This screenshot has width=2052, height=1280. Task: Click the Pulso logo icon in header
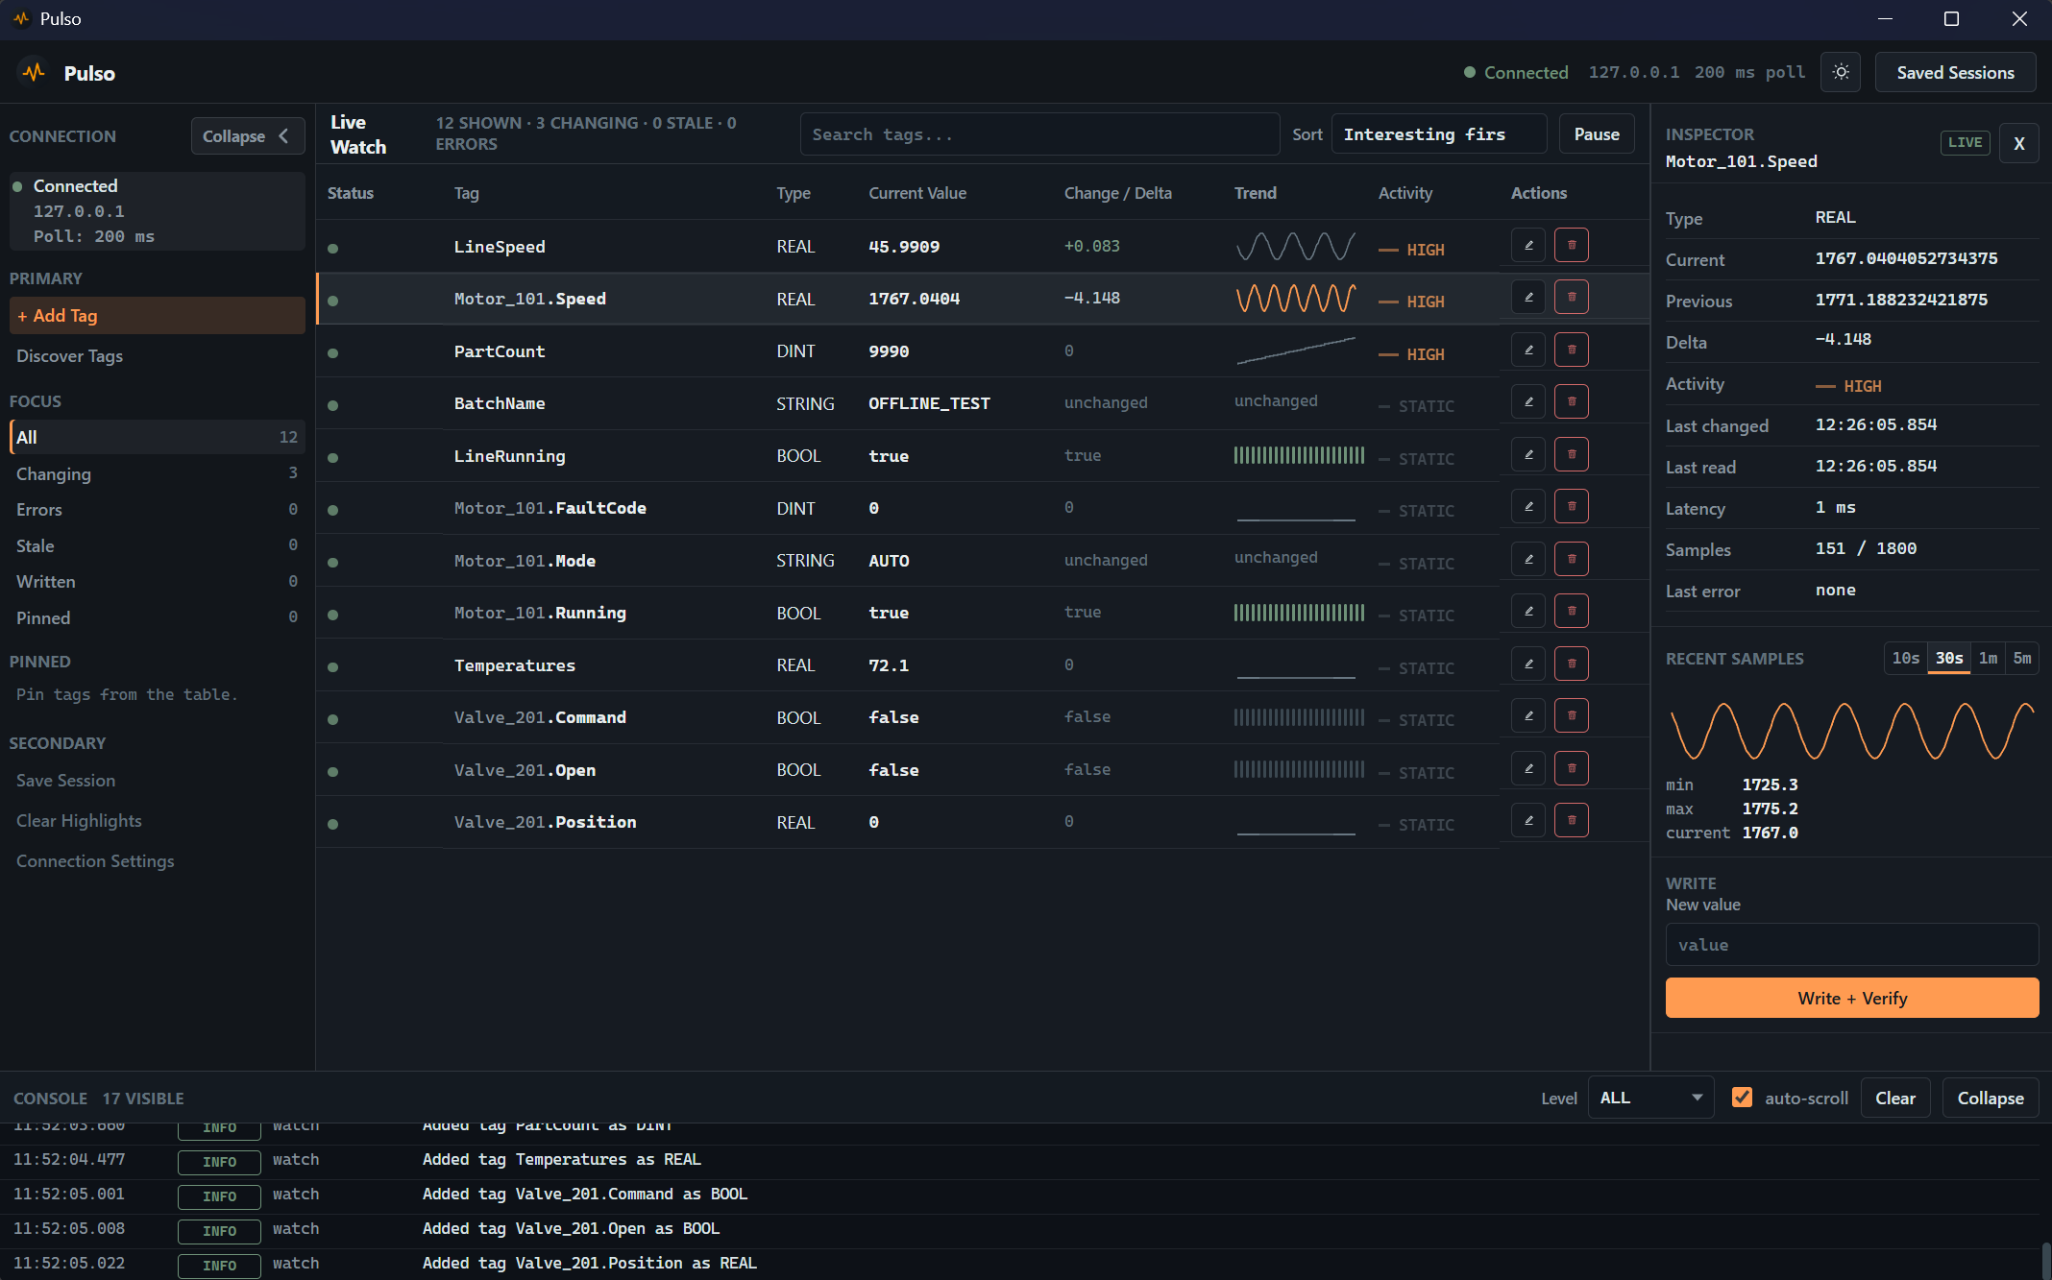point(35,73)
